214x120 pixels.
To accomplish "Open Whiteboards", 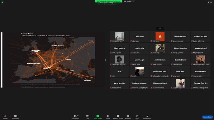I will point(147,117).
